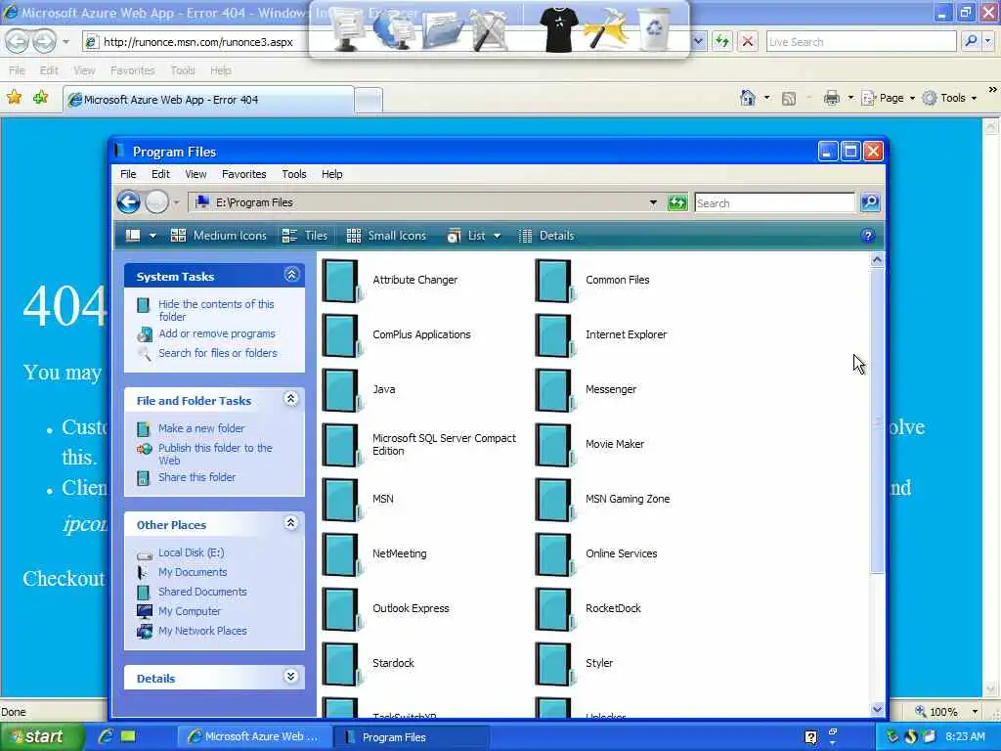
Task: Expand the Details panel
Action: [291, 677]
